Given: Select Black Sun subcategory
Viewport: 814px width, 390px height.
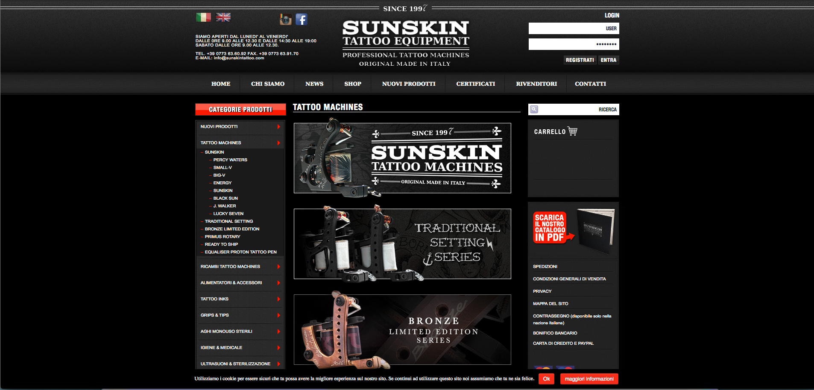Looking at the screenshot, I should [225, 198].
